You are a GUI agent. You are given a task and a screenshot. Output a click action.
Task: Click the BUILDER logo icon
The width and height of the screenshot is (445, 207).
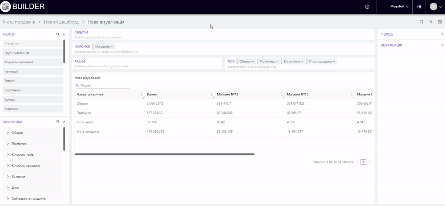[x=6, y=7]
